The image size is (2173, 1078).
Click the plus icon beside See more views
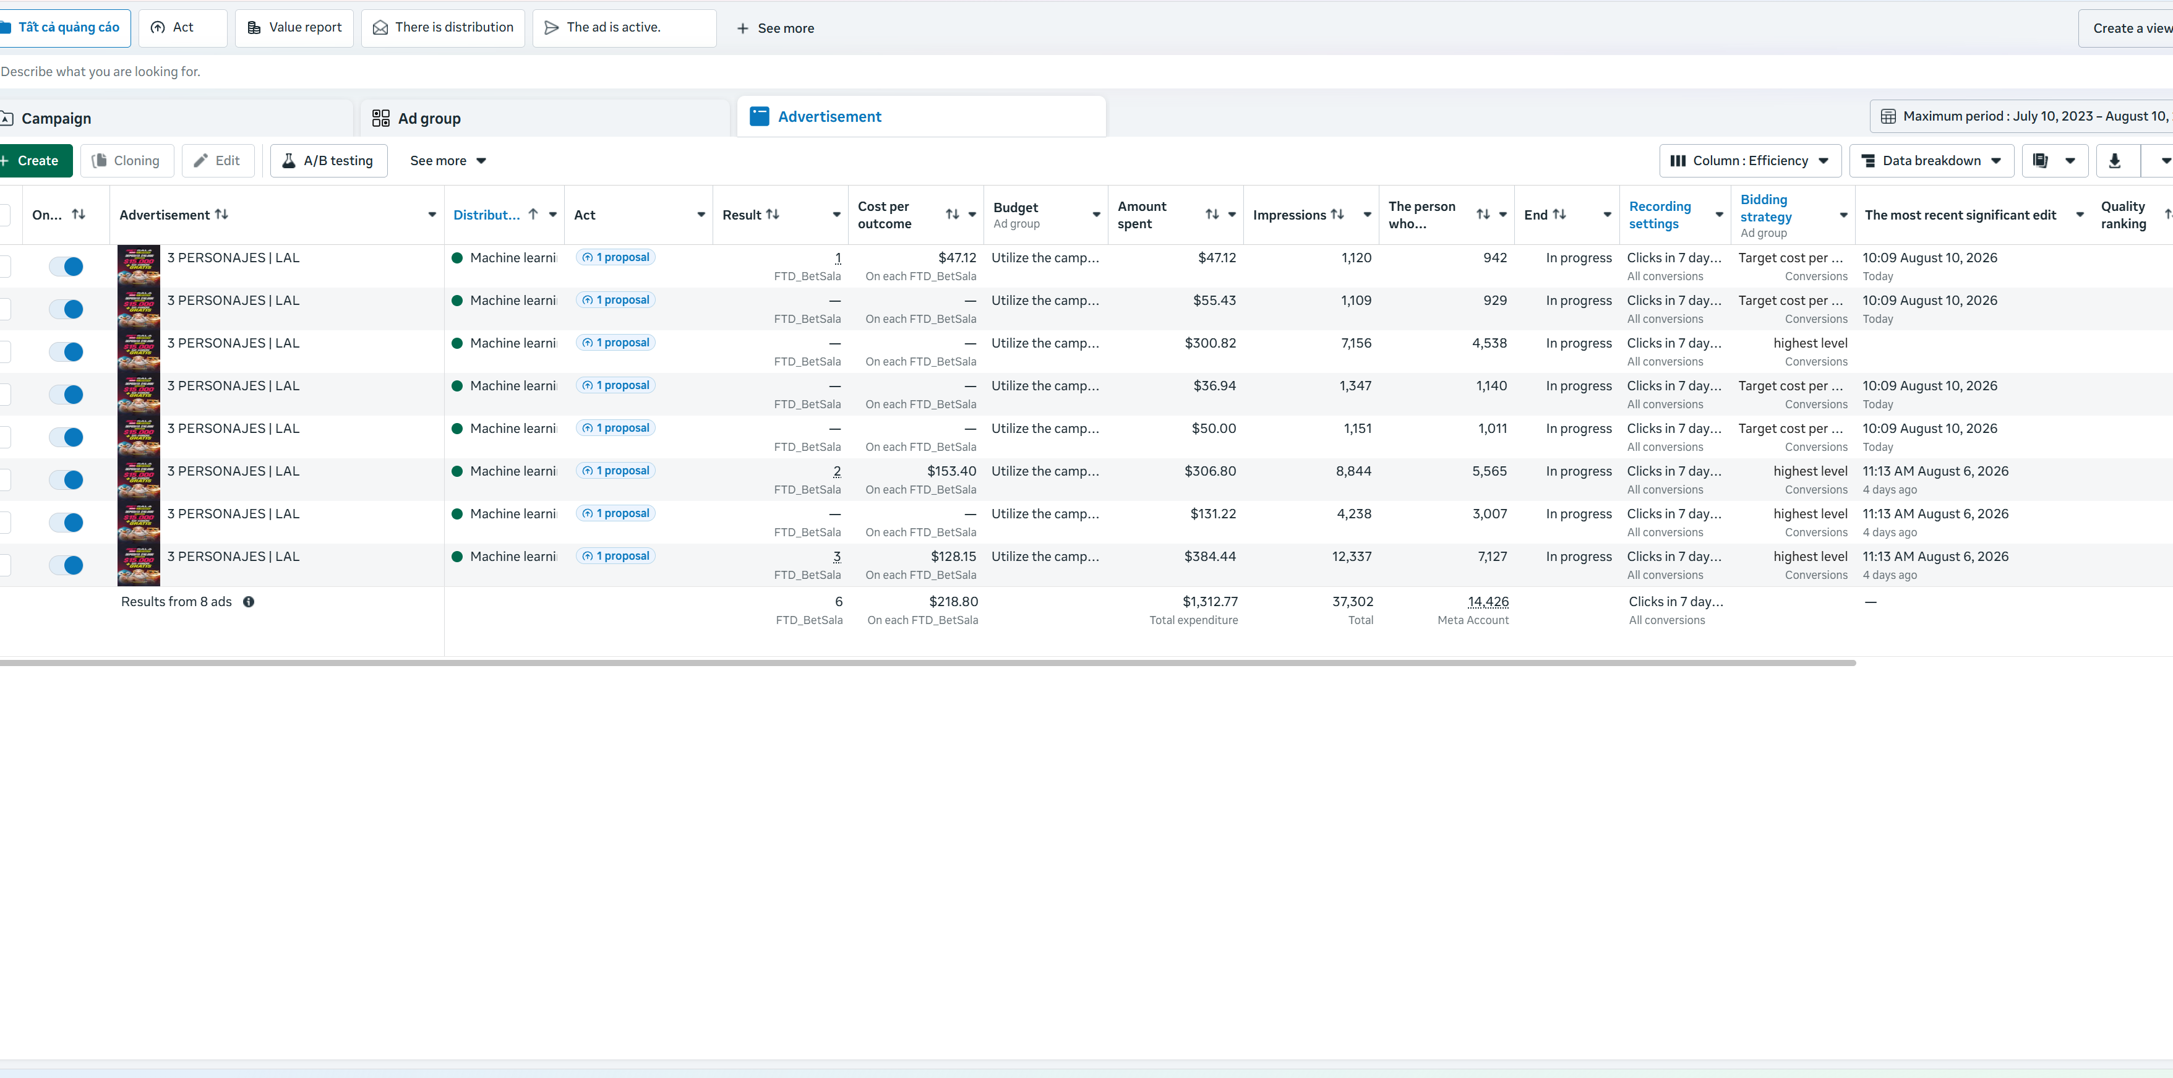click(742, 28)
